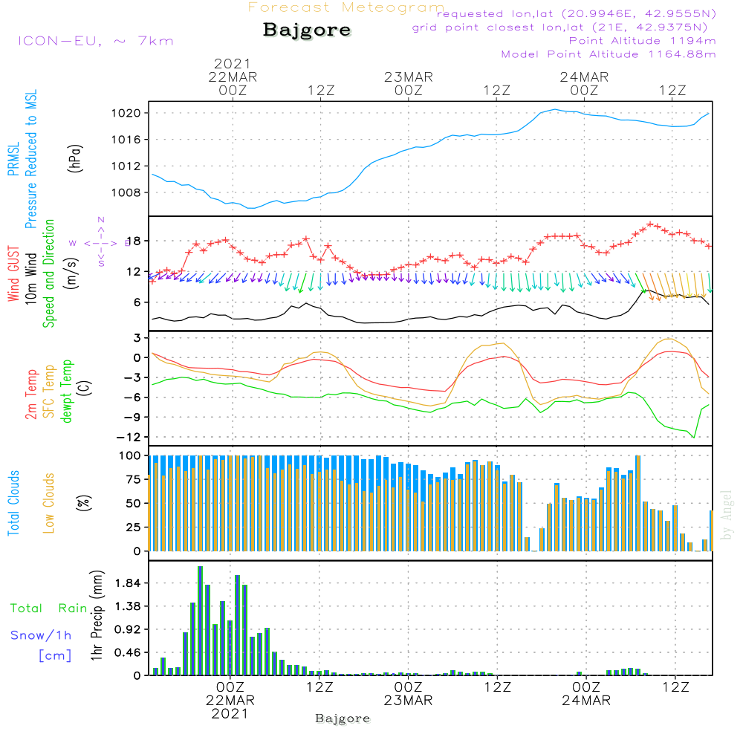Click the '(m/s)' unit label

tap(71, 273)
